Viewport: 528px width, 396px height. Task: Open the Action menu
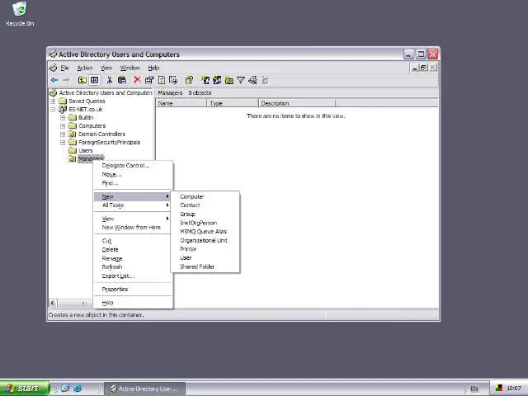pyautogui.click(x=84, y=68)
